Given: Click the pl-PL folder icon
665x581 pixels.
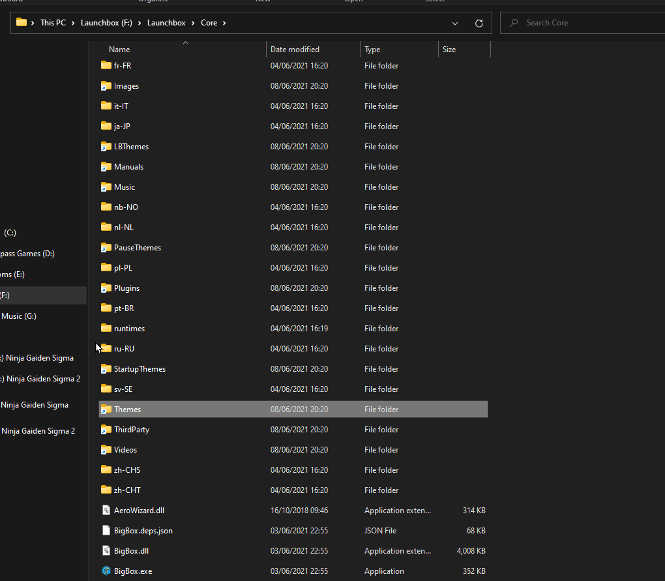Looking at the screenshot, I should [106, 267].
